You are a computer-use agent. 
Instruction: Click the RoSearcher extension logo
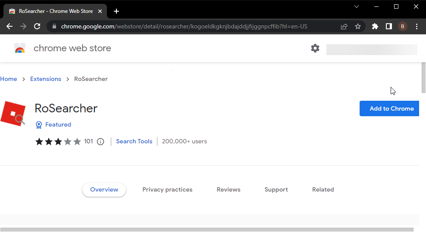(13, 113)
